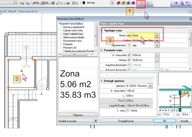This screenshot has height=137, width=192.
Task: Enable the Superficie illuminante checkbox
Action: point(129,65)
